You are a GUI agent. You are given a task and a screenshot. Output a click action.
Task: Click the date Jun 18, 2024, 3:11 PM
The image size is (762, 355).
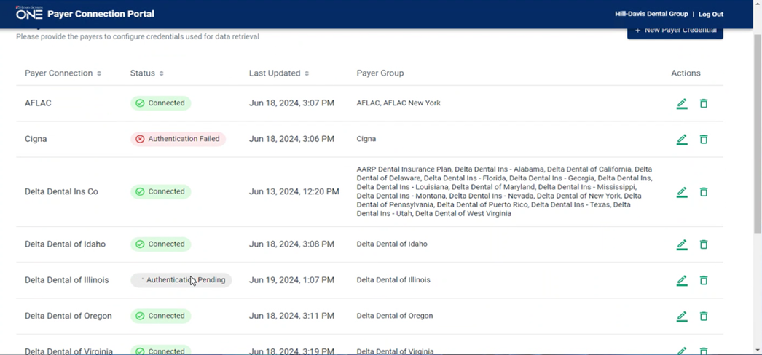pyautogui.click(x=291, y=316)
